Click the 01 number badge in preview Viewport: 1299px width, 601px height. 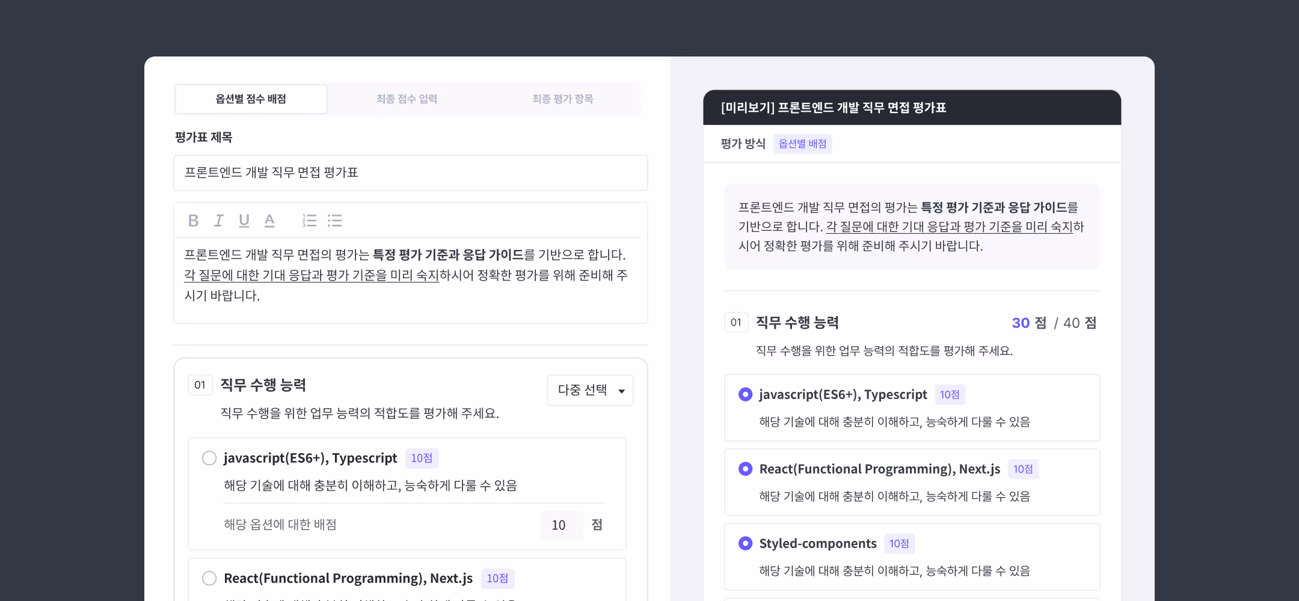[736, 323]
